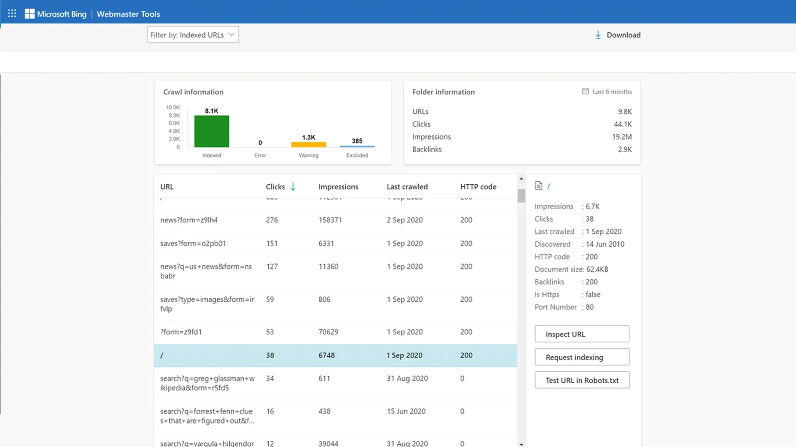Select the saves?type=images&form=irfvlp row

click(x=336, y=304)
